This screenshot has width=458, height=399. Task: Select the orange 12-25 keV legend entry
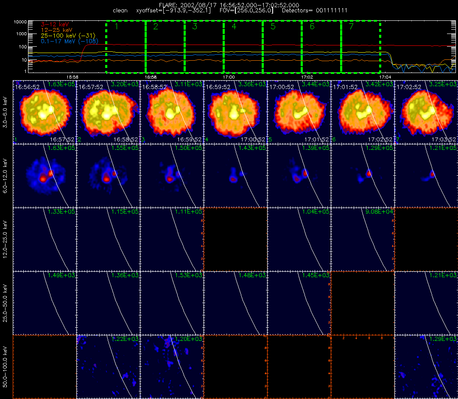tap(56, 30)
